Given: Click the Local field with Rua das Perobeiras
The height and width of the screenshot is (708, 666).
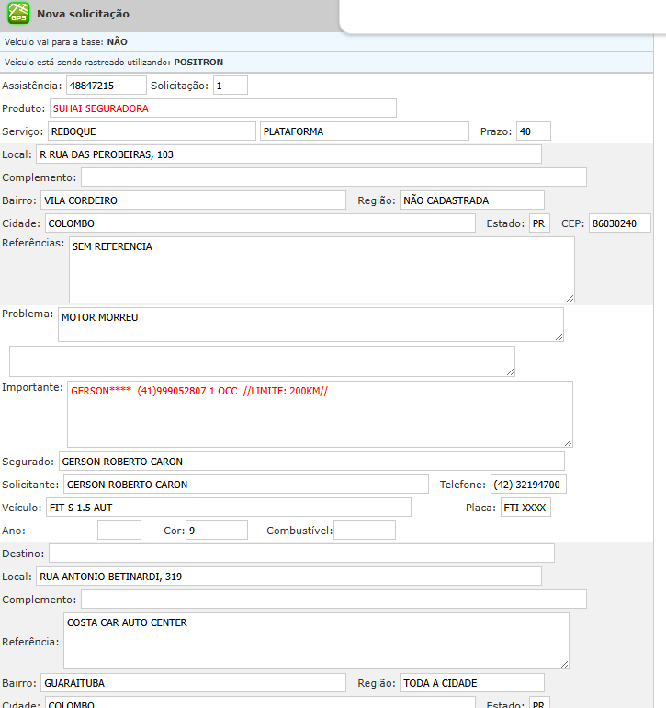Looking at the screenshot, I should [x=288, y=154].
